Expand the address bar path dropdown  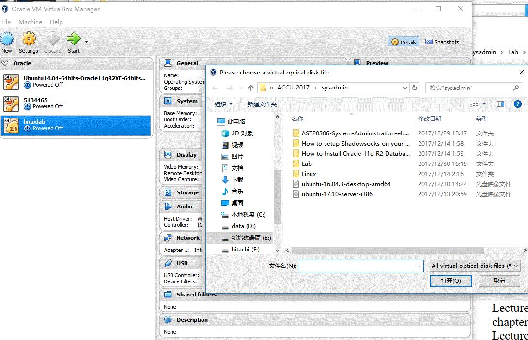[x=405, y=88]
